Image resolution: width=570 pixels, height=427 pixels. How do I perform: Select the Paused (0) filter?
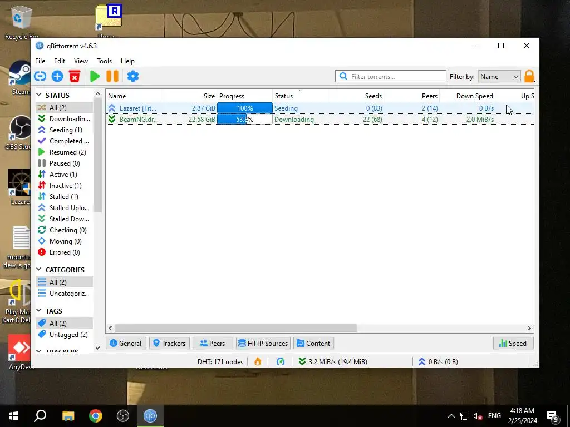tap(64, 163)
